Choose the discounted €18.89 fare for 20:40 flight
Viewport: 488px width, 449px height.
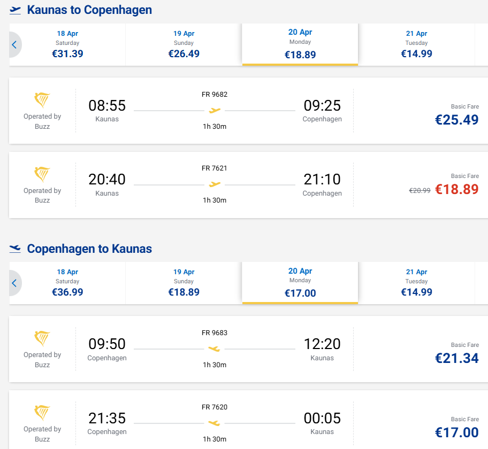point(456,189)
